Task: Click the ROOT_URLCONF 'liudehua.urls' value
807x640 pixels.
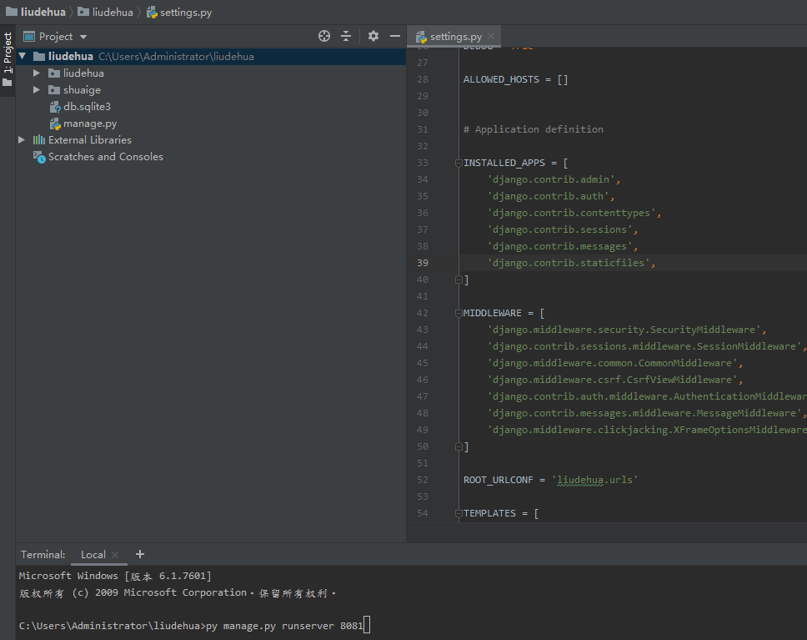Action: [x=595, y=480]
